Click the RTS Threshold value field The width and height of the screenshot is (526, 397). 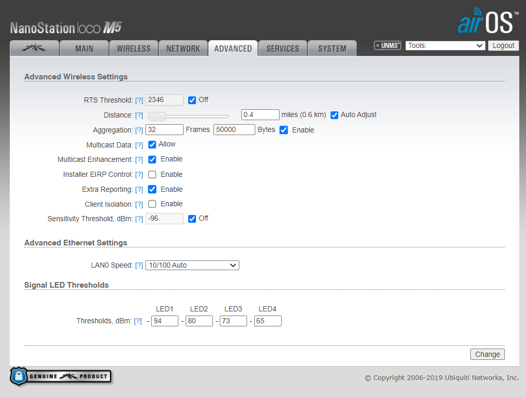(x=165, y=100)
